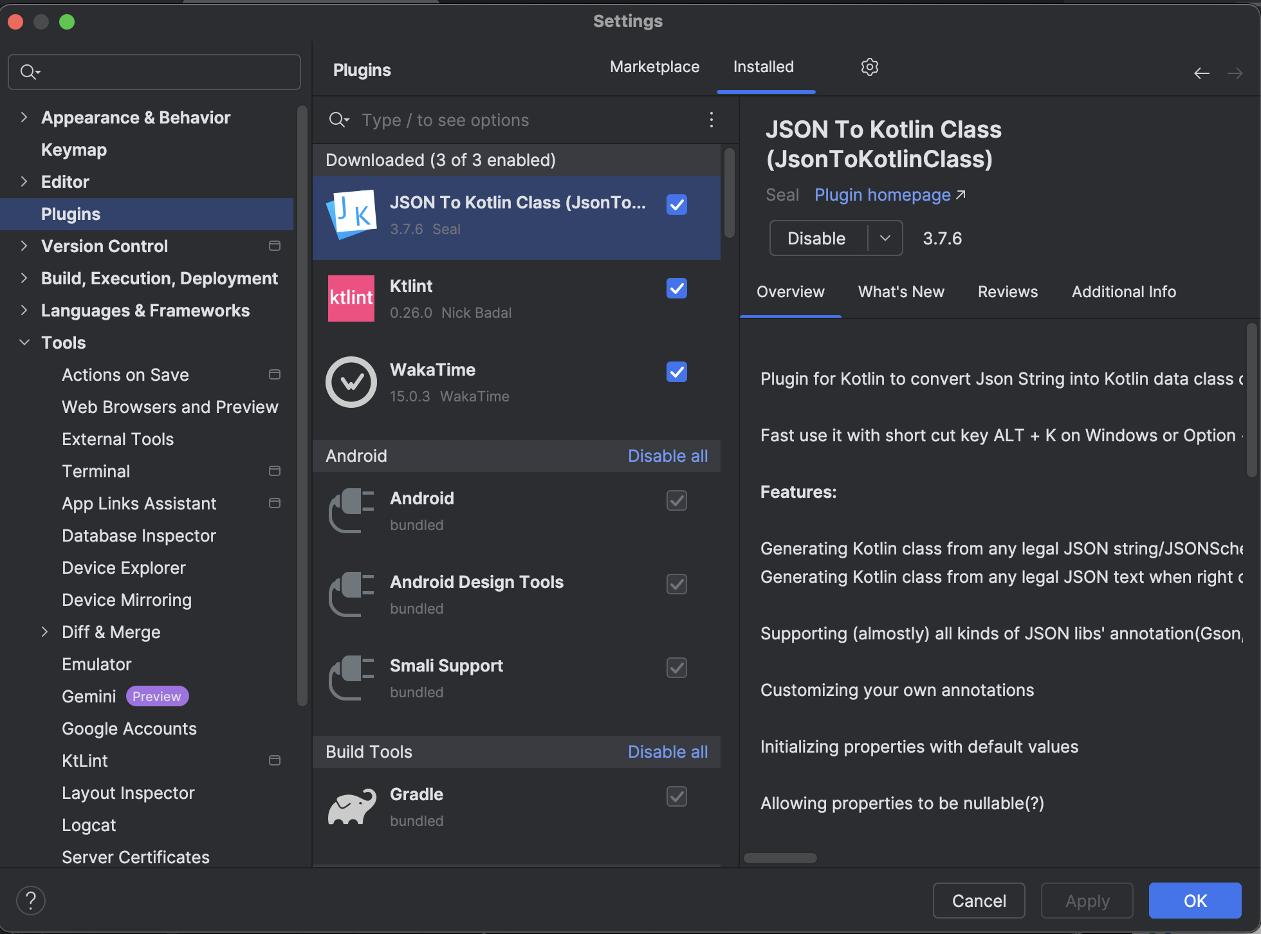Viewport: 1261px width, 934px height.
Task: Expand Appearance & Behavior tree node
Action: coord(24,117)
